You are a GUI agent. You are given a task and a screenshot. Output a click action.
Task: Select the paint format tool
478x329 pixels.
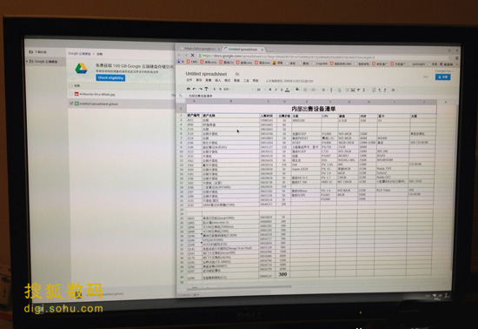[x=206, y=89]
